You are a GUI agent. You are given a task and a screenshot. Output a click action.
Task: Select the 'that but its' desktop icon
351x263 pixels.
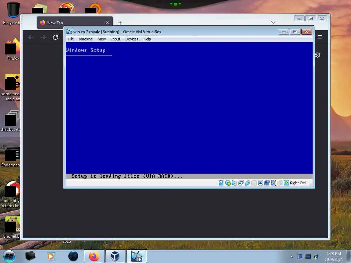tap(11, 121)
